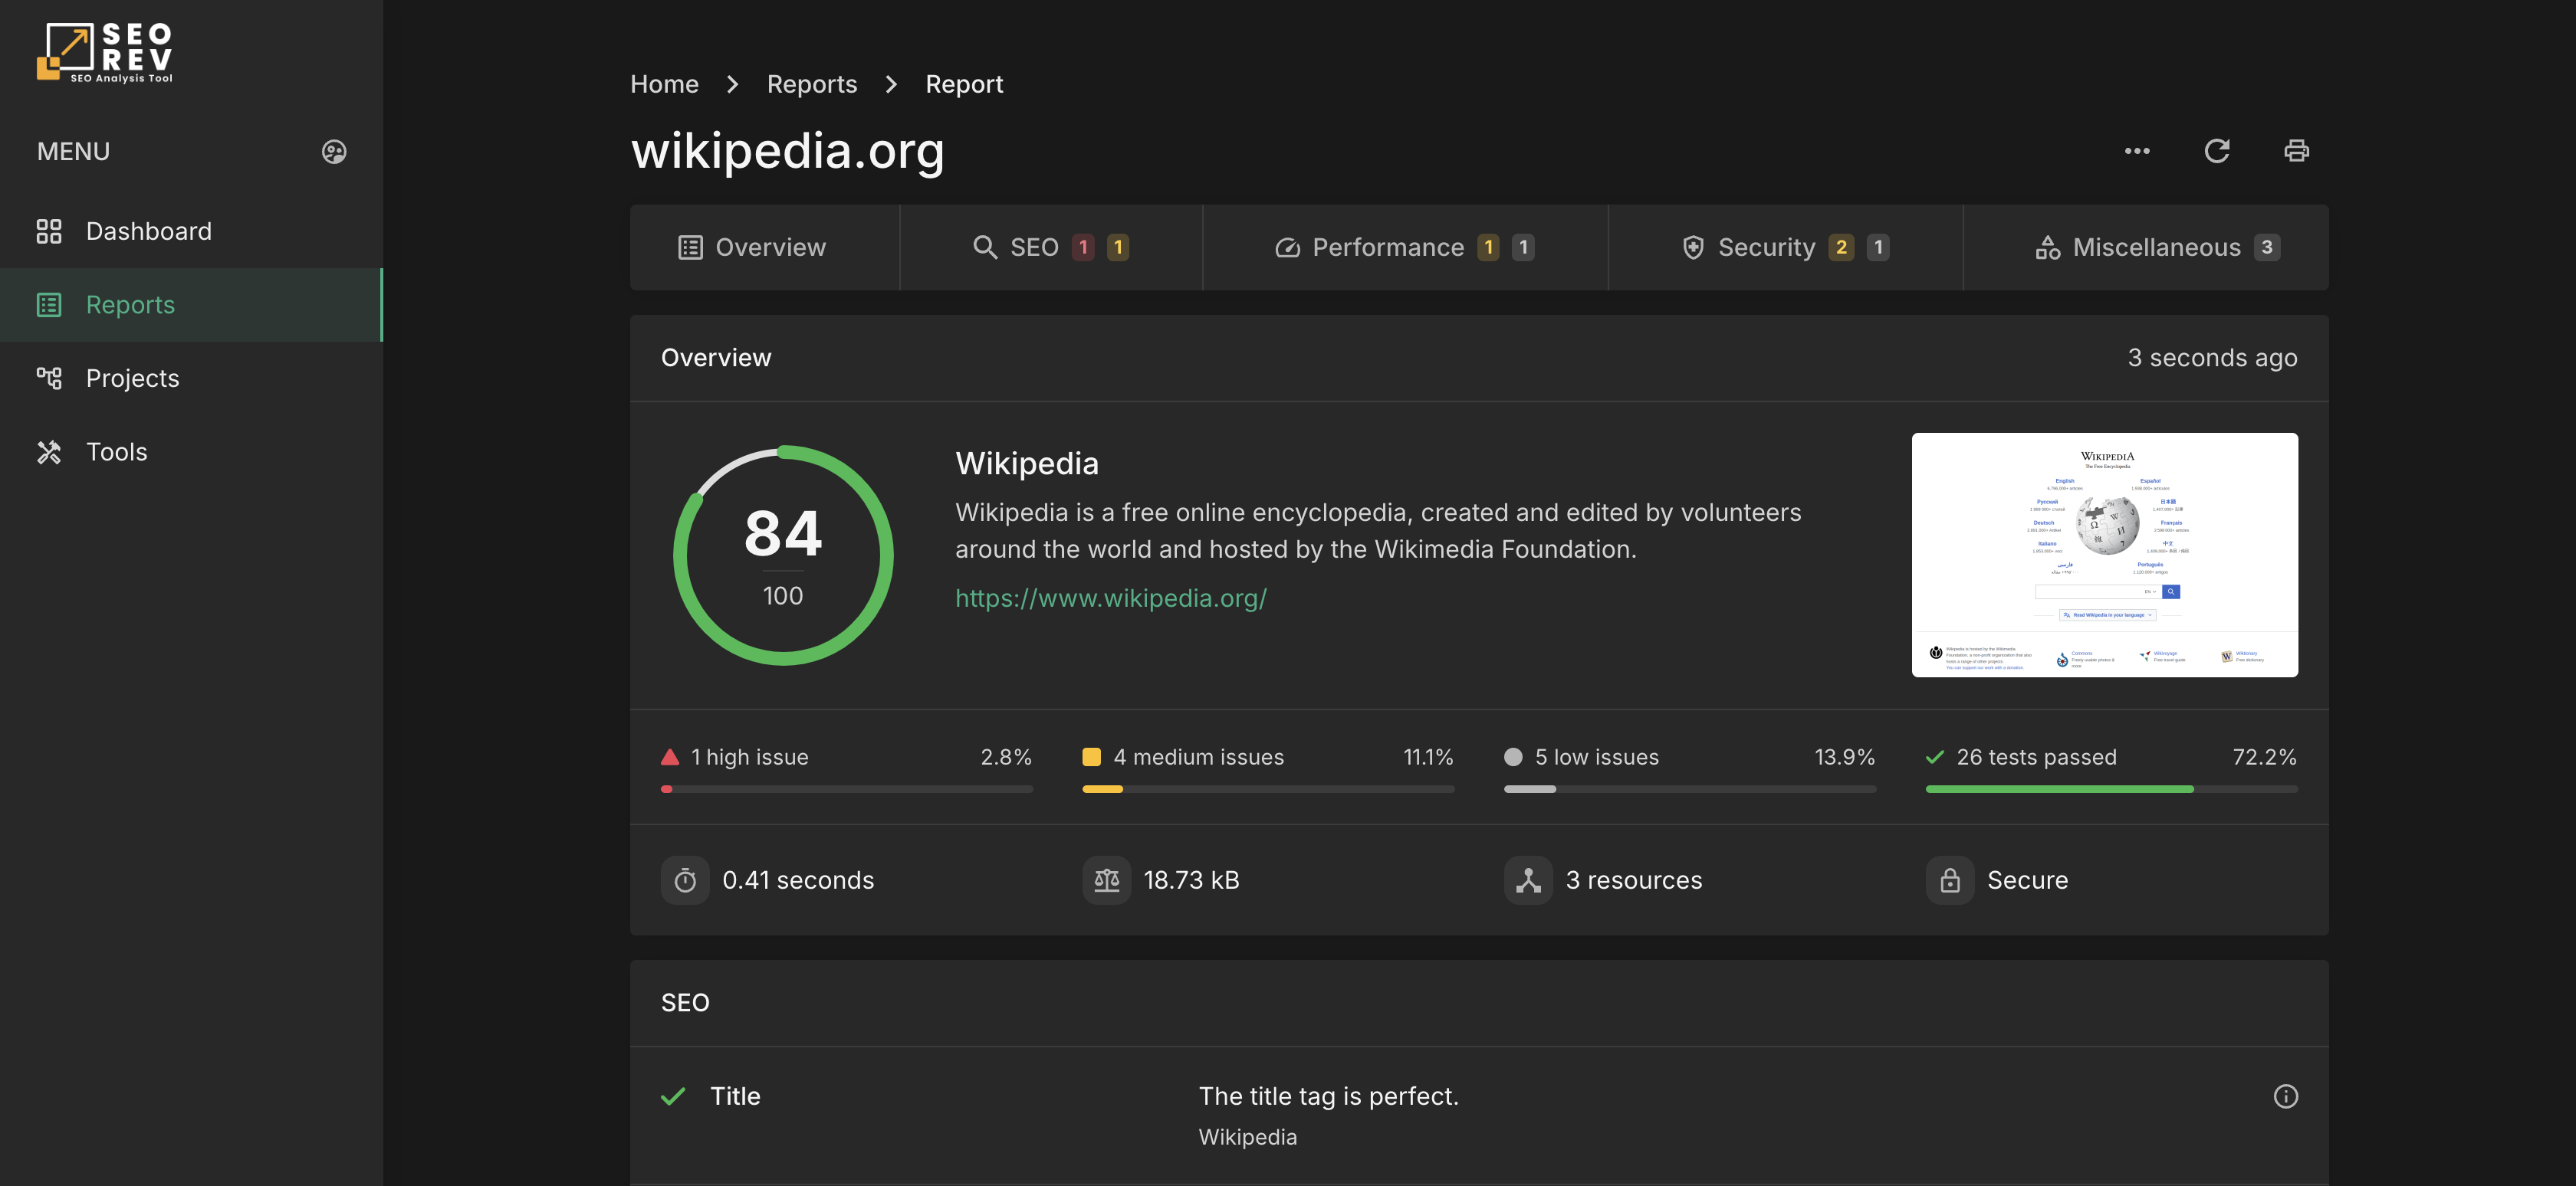Screen dimensions: 2576x1186
Task: Click the Performance gauge icon
Action: pyautogui.click(x=1287, y=247)
